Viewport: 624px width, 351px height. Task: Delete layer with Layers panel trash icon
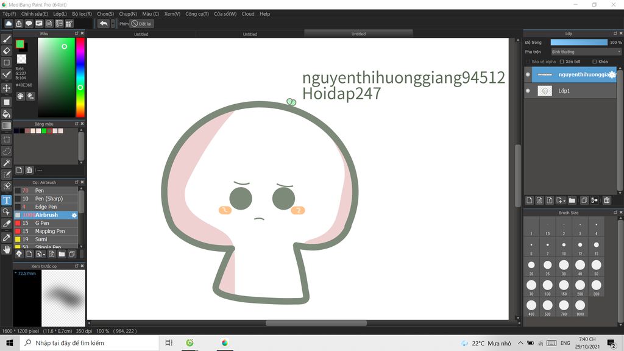606,200
